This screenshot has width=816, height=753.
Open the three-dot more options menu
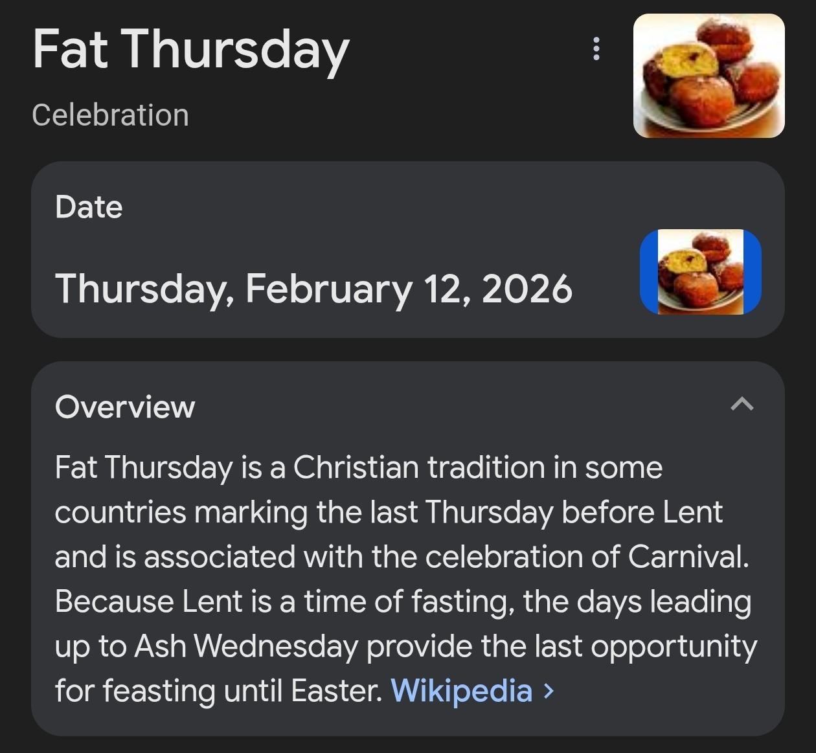(x=596, y=49)
